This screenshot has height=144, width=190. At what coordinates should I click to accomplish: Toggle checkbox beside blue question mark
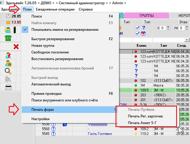pos(137,28)
